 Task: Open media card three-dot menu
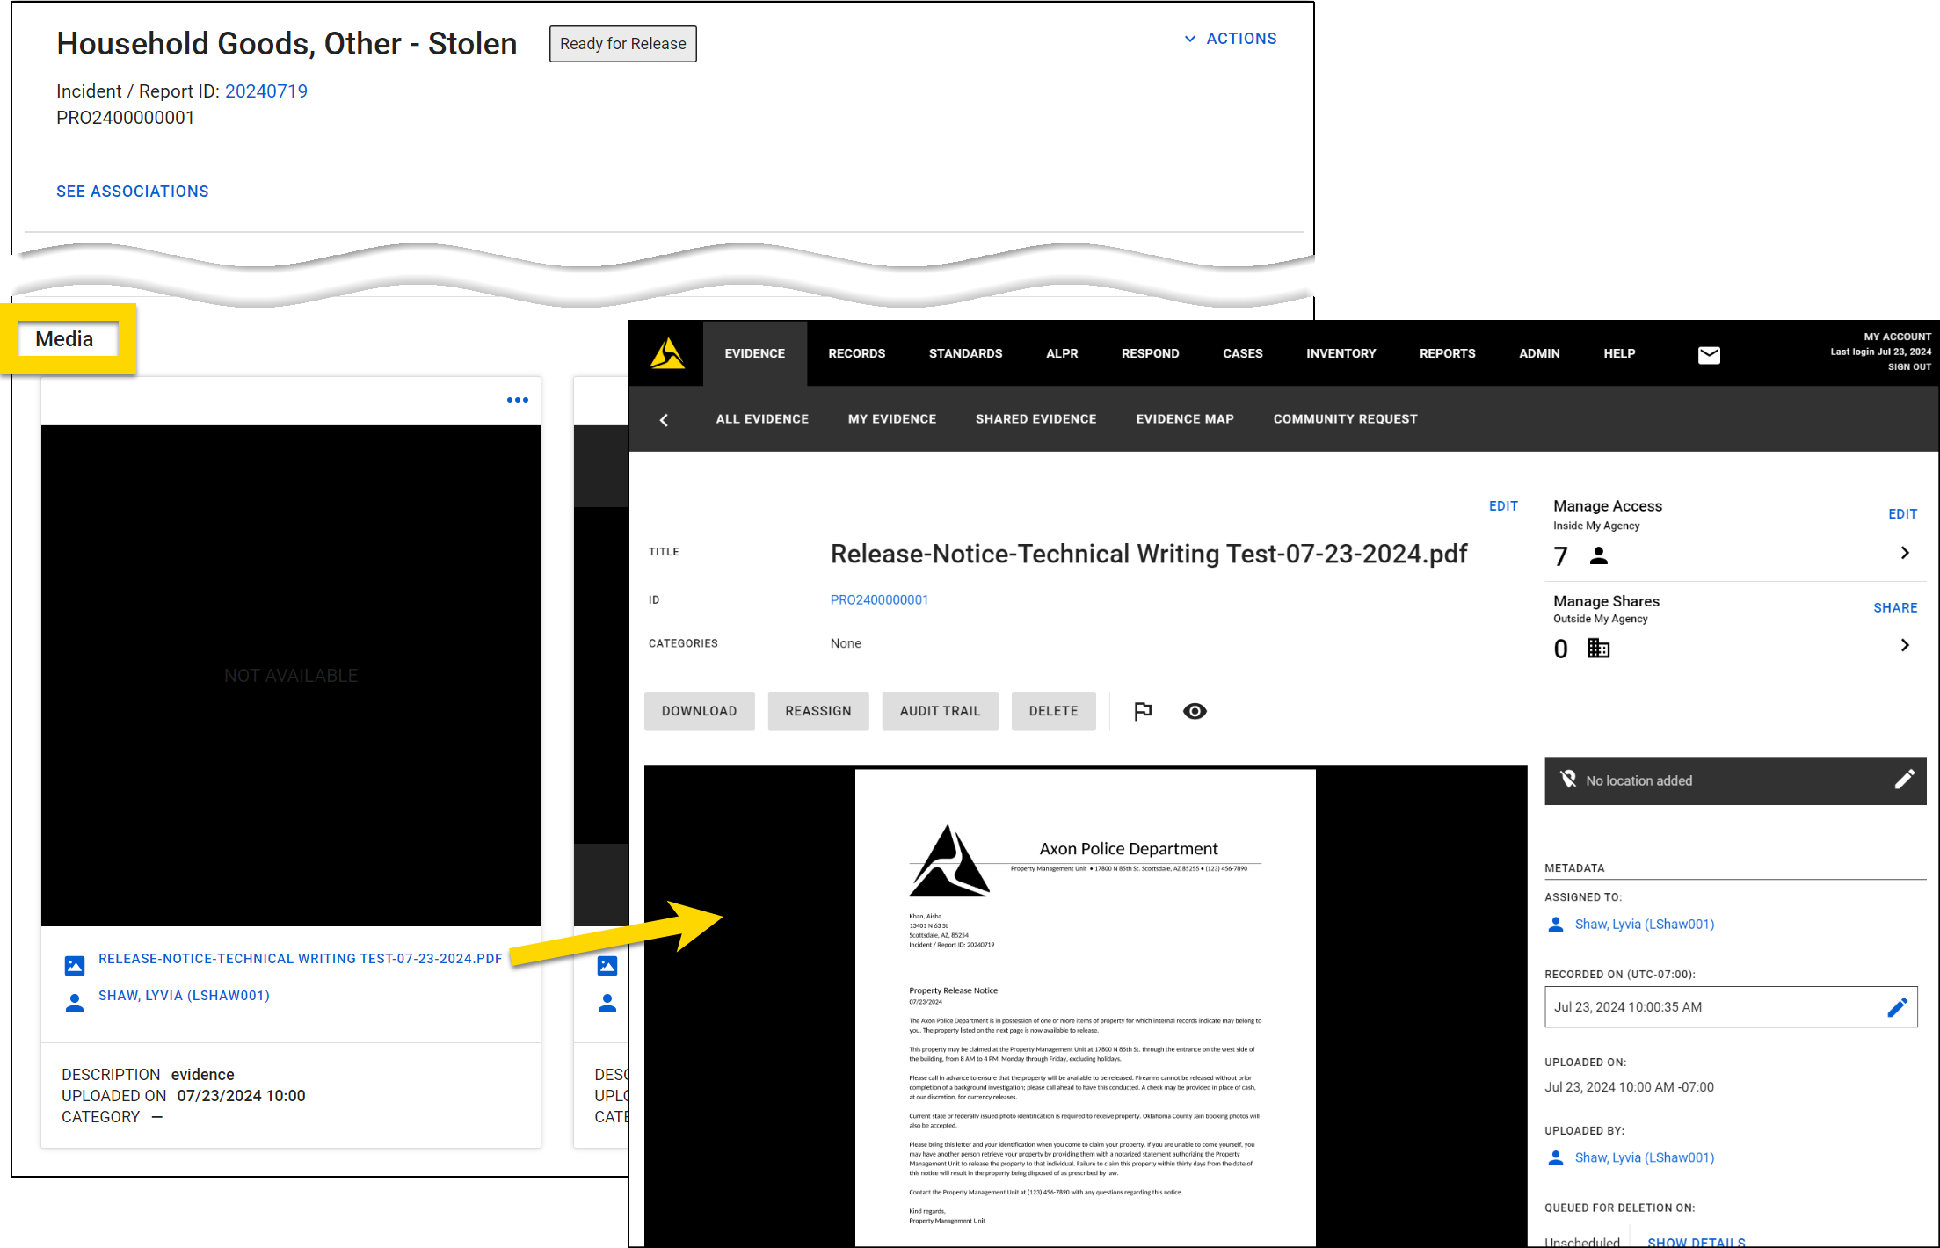pos(517,400)
